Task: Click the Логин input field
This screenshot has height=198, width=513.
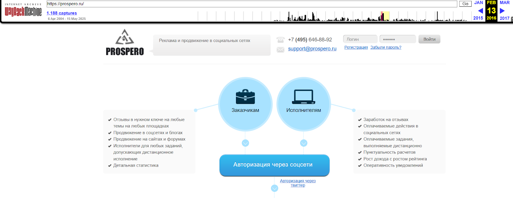Action: point(360,39)
